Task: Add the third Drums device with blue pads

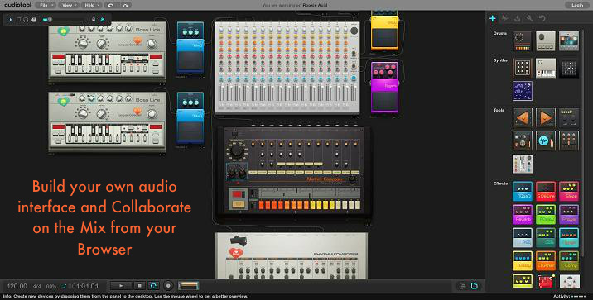Action: tap(569, 41)
